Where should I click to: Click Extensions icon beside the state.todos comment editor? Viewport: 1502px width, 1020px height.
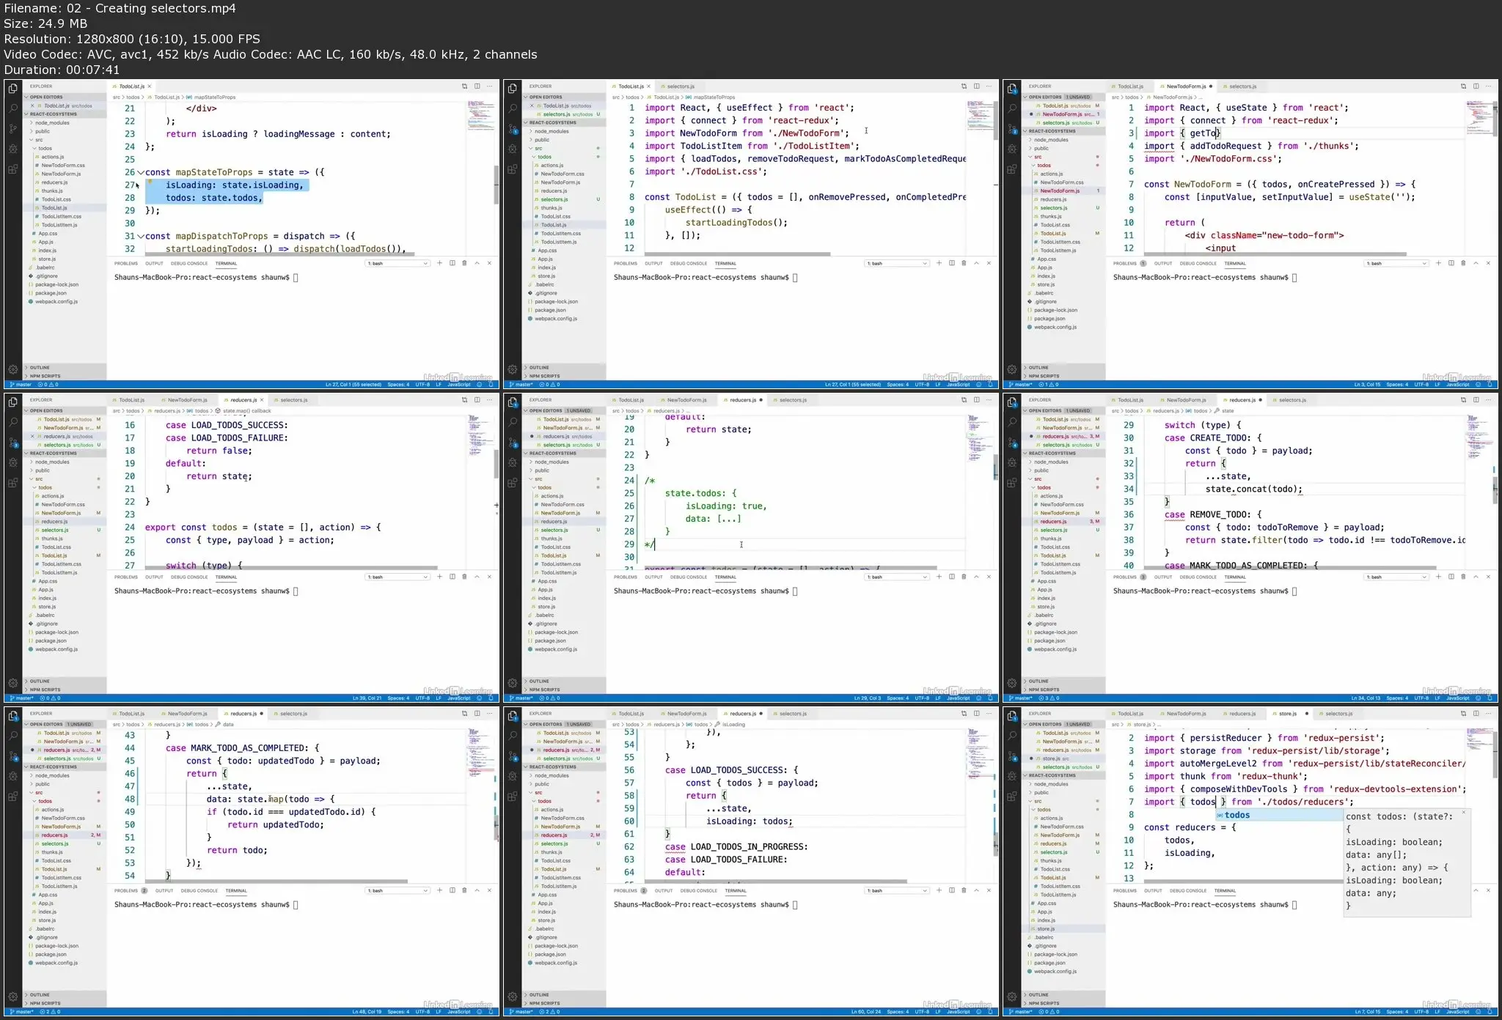click(513, 483)
